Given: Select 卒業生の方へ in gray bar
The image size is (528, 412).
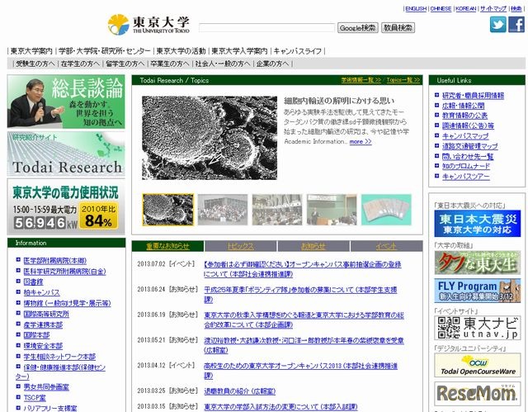Looking at the screenshot, I should pyautogui.click(x=170, y=64).
